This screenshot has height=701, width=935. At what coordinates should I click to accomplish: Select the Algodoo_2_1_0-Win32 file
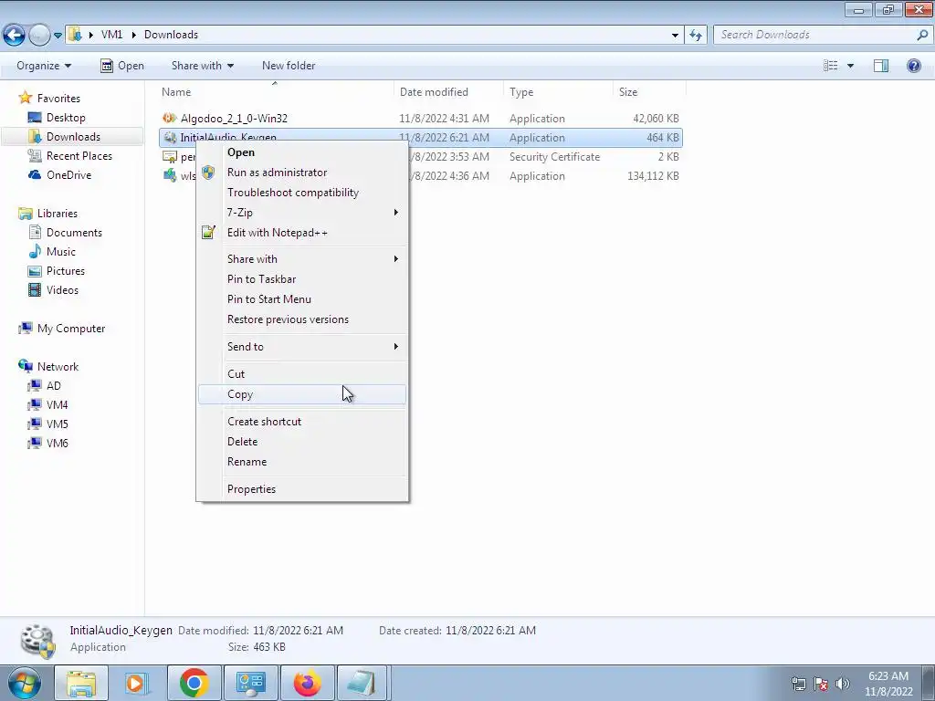(234, 118)
